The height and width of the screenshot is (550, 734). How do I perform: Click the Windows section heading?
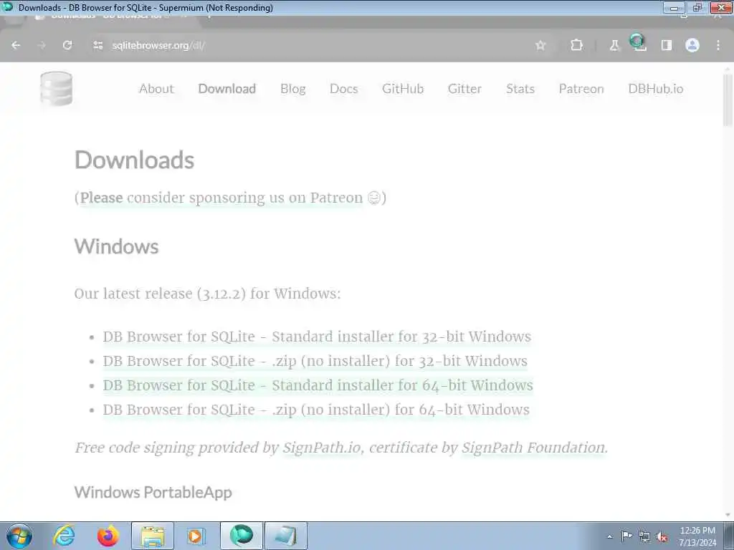coord(117,246)
